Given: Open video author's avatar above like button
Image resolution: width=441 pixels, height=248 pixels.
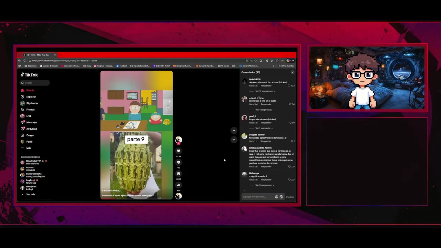Looking at the screenshot, I should point(178,140).
